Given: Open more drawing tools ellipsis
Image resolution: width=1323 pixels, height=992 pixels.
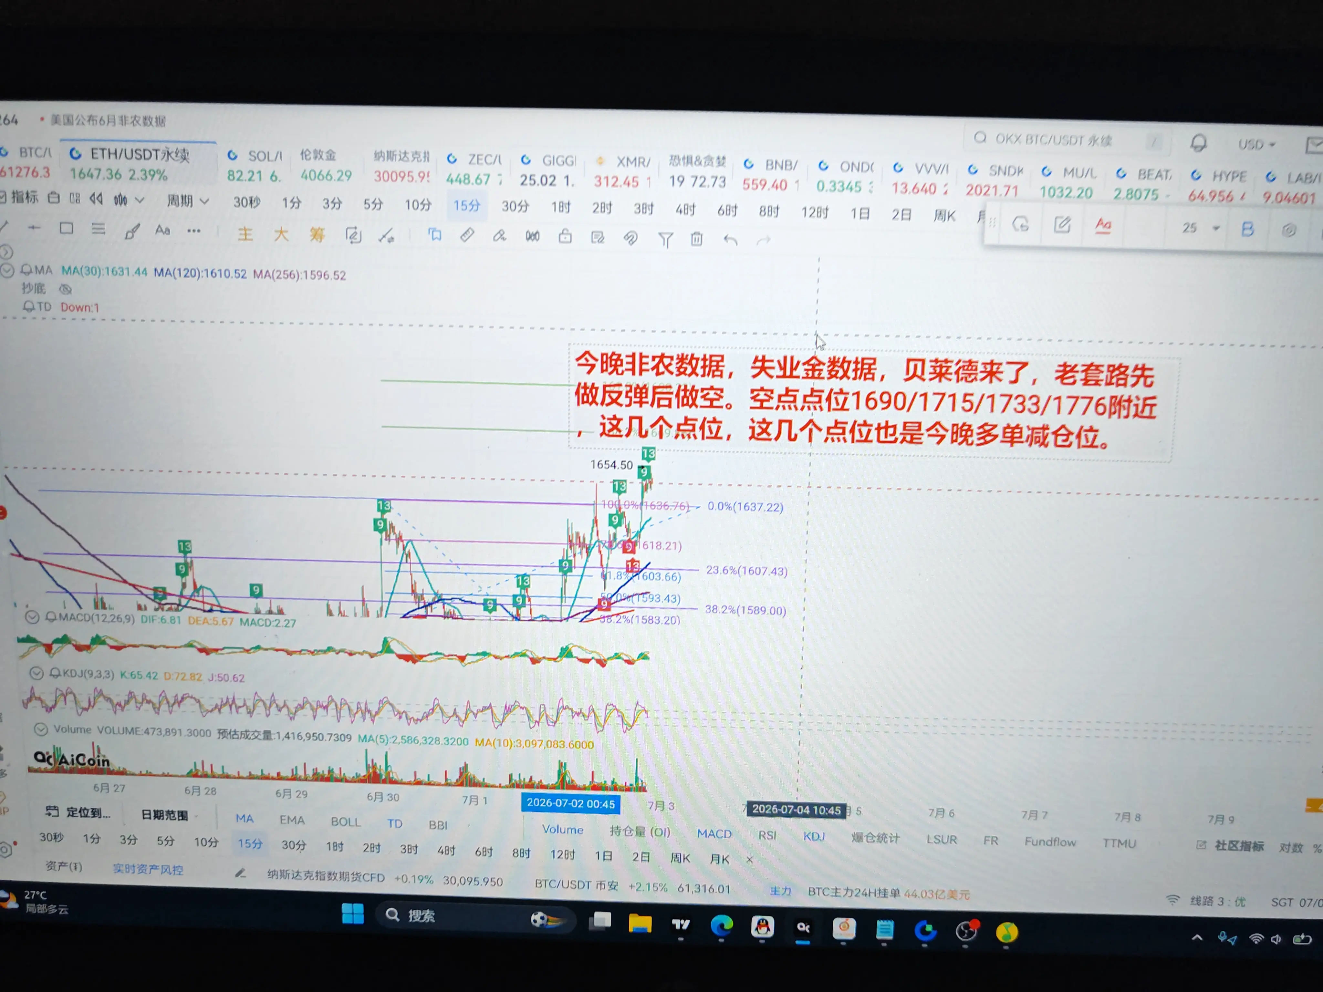Looking at the screenshot, I should pyautogui.click(x=194, y=231).
